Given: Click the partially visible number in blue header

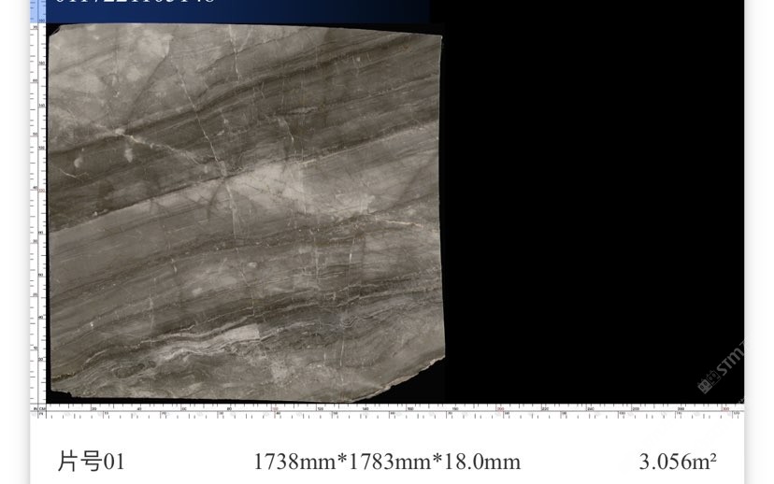Looking at the screenshot, I should coord(136,4).
